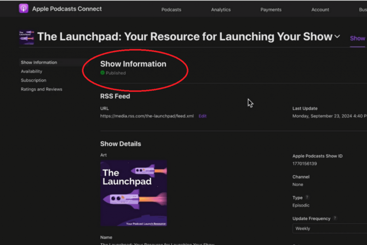Open Subscription in the sidebar
Viewport: 367px width, 245px height.
pos(33,80)
